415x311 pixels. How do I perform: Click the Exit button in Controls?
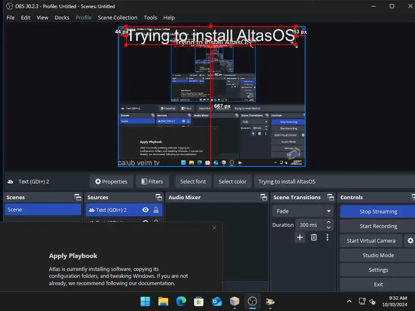(378, 284)
